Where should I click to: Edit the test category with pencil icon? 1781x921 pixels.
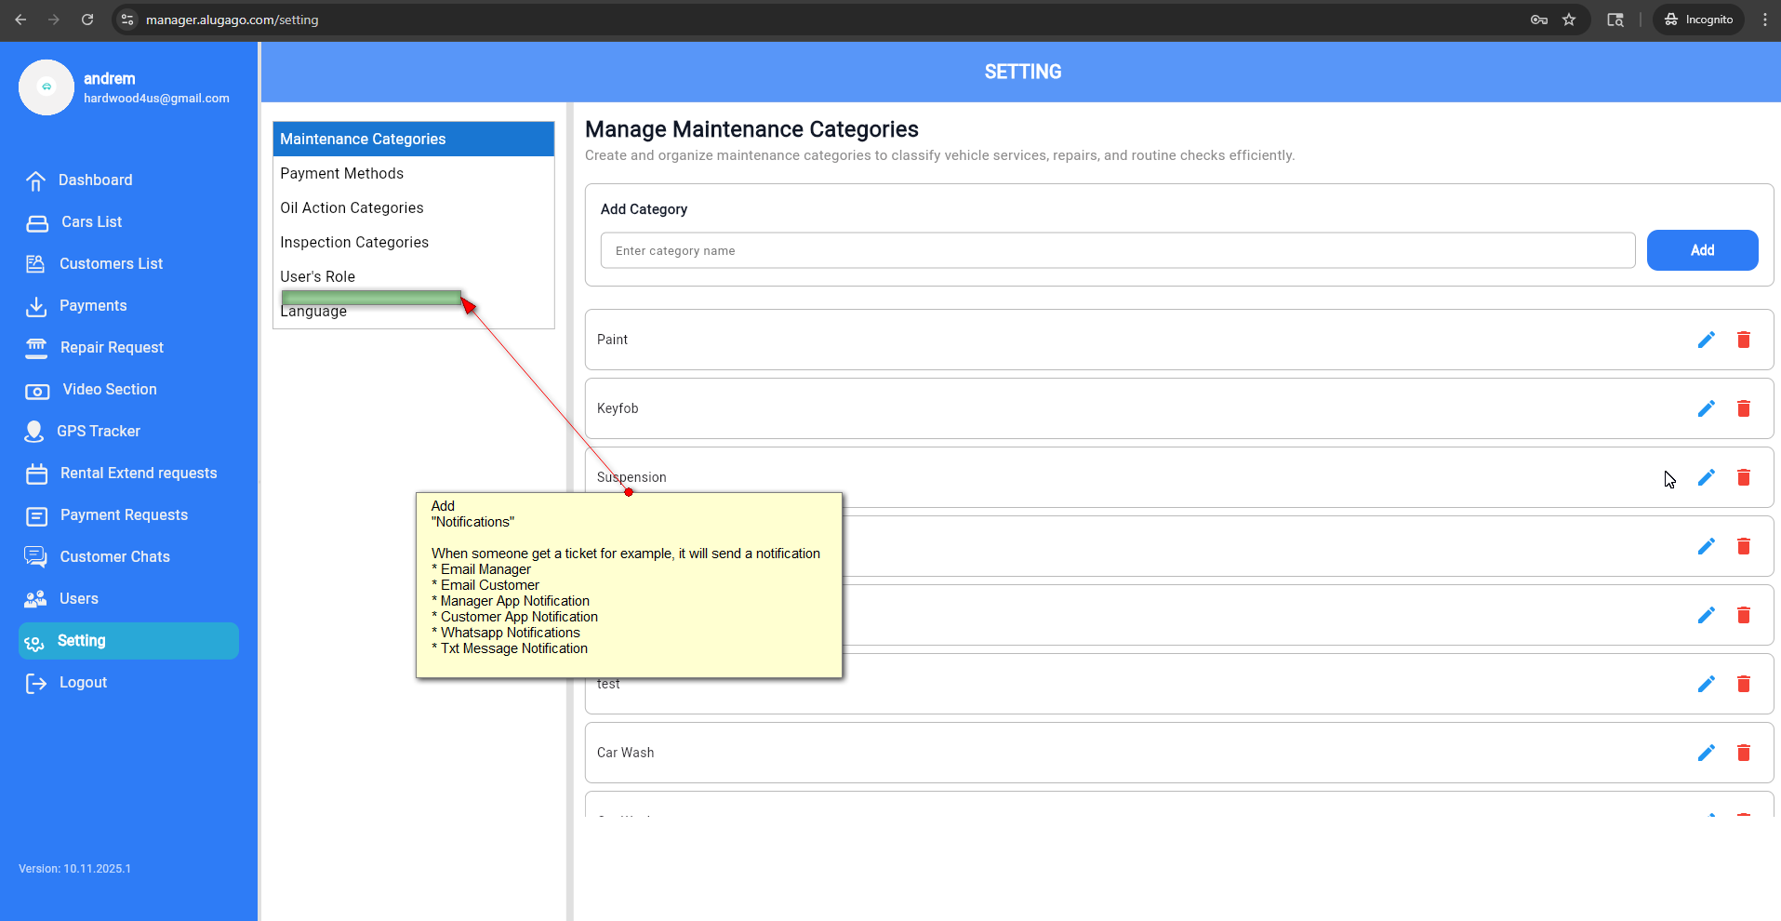point(1706,684)
